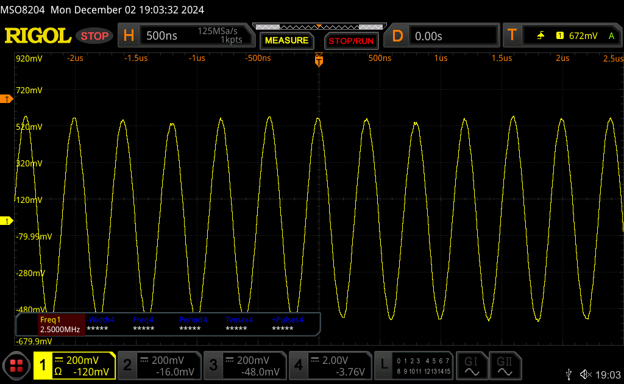Click the trigger position marker at top center
Image resolution: width=624 pixels, height=384 pixels.
(x=319, y=60)
